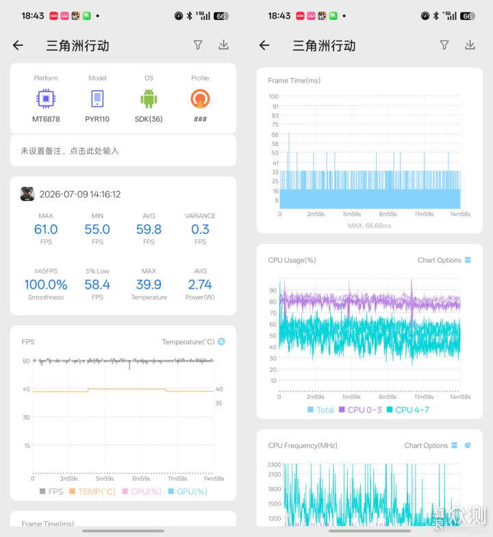Tap the 2026-07-09 14:16:12 timestamp
The image size is (493, 537).
coord(80,194)
